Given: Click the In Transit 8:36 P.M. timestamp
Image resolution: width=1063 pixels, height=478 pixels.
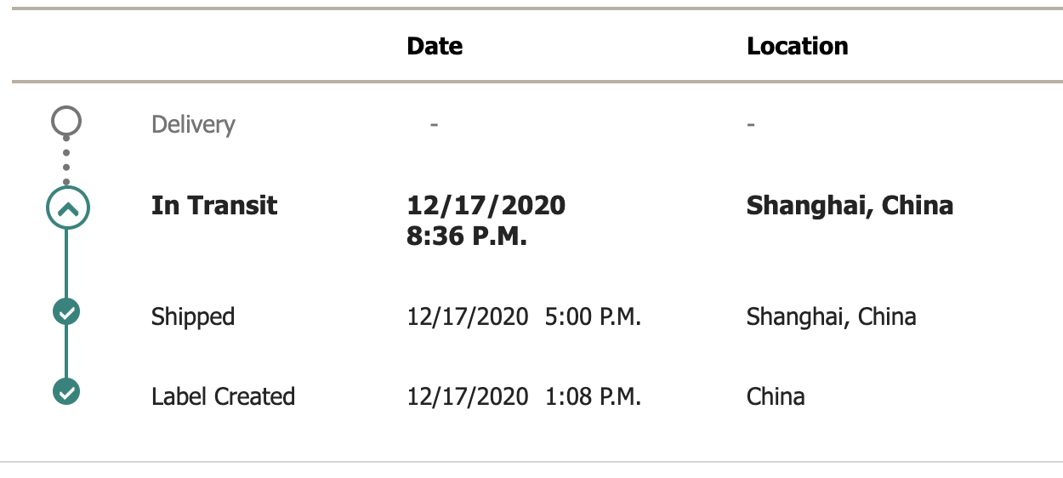Looking at the screenshot, I should pyautogui.click(x=468, y=236).
